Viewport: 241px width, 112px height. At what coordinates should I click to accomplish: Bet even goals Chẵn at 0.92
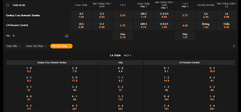[x=227, y=26]
